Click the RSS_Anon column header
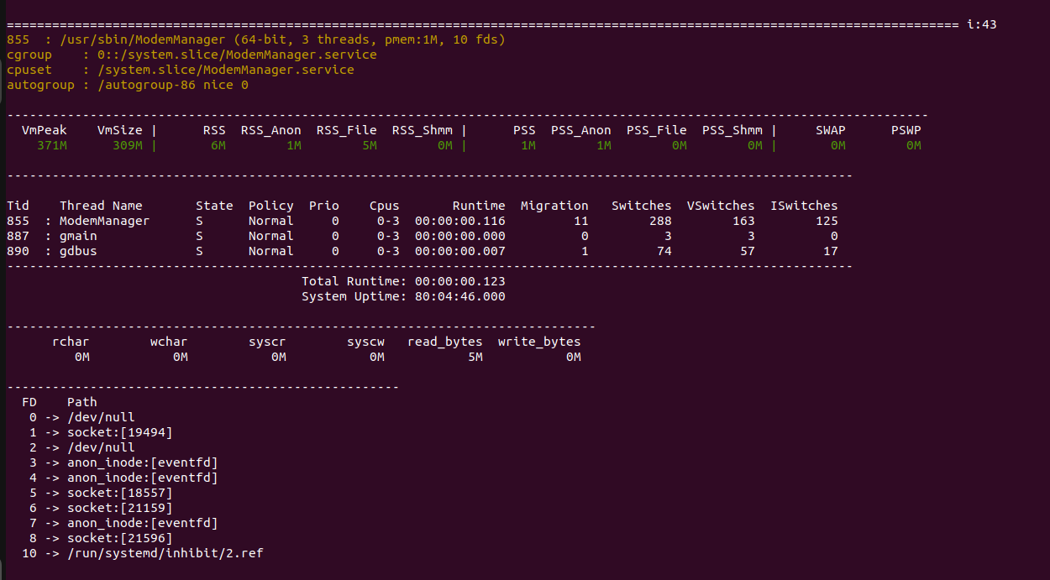The image size is (1050, 580). click(x=271, y=130)
